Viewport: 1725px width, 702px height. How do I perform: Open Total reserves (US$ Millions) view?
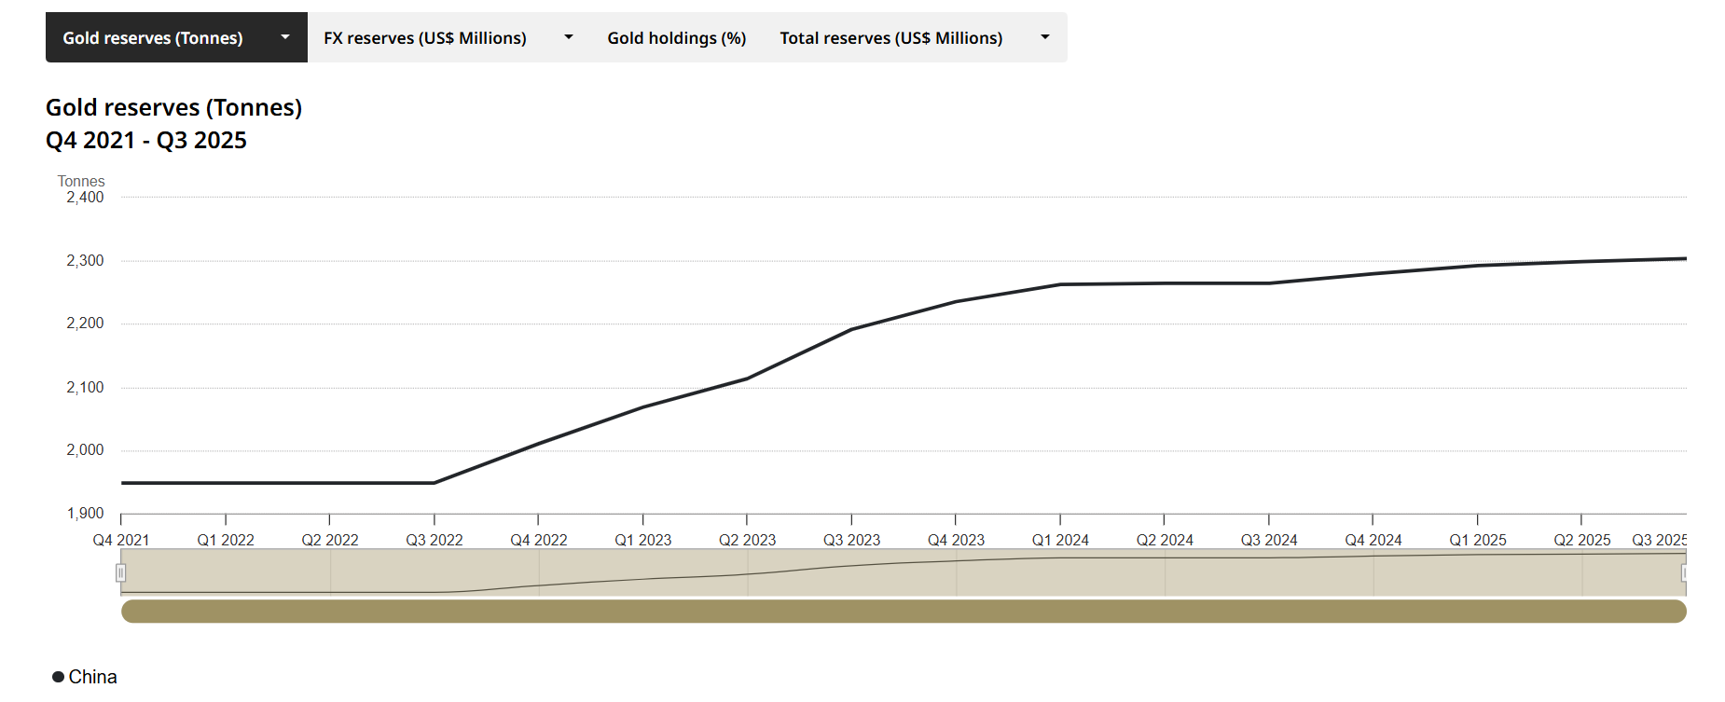click(x=890, y=38)
